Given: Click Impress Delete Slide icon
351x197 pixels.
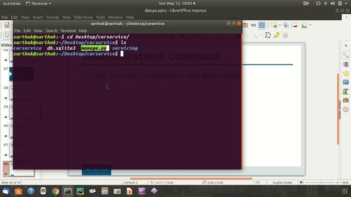Looking at the screenshot, I should coord(295,25).
